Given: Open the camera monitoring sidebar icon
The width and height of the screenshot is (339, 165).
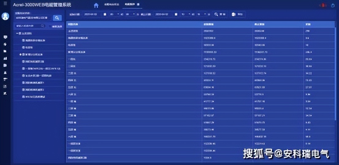Looking at the screenshot, I should [5, 79].
